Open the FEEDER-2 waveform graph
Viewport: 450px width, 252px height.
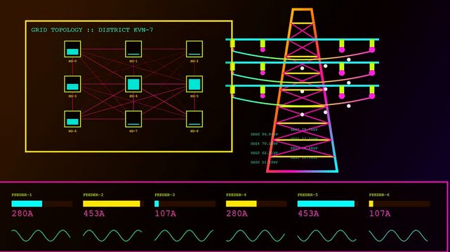(x=112, y=236)
